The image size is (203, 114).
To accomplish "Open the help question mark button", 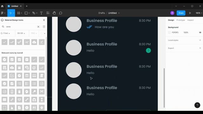I will pos(197,105).
